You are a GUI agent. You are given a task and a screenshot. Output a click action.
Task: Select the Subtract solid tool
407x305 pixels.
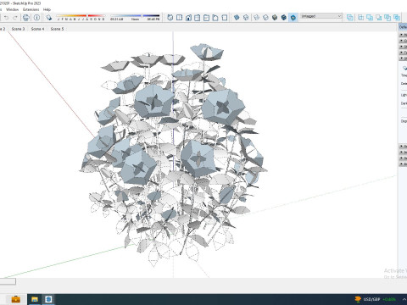pos(379,18)
